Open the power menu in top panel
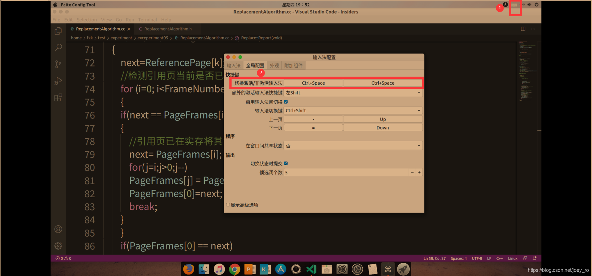Image resolution: width=592 pixels, height=276 pixels. point(536,5)
